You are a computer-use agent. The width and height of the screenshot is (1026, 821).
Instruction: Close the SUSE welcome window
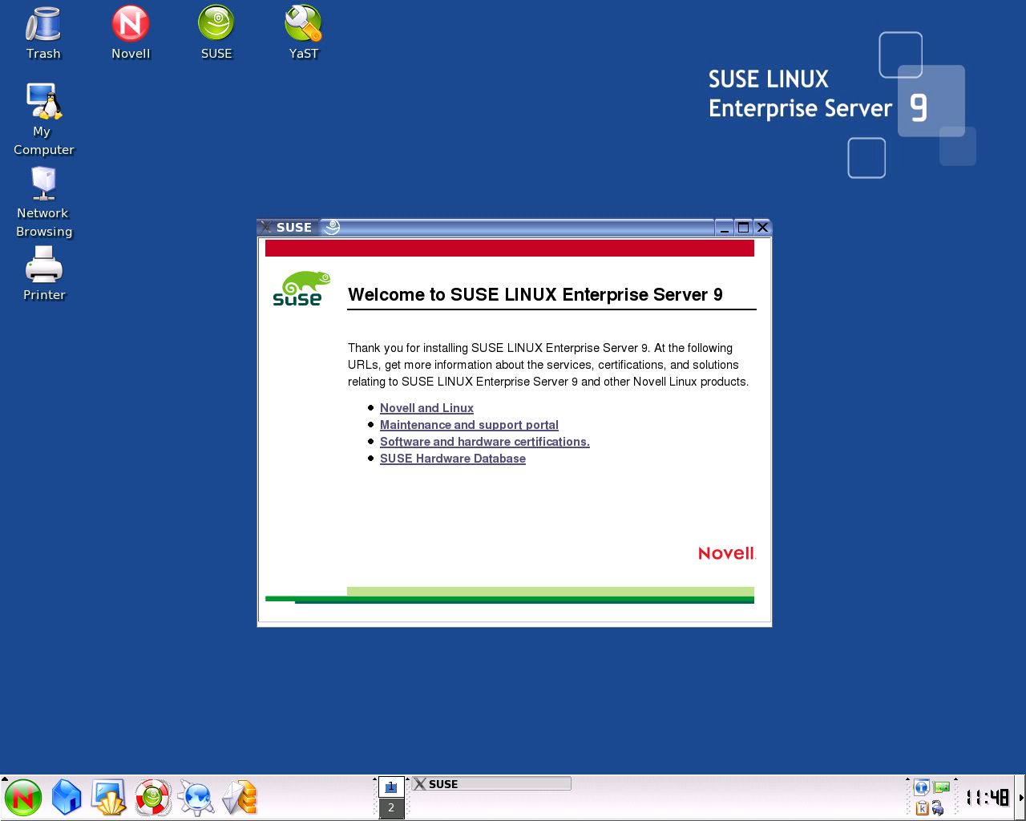tap(762, 228)
